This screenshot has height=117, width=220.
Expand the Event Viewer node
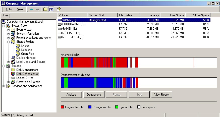click(8, 30)
